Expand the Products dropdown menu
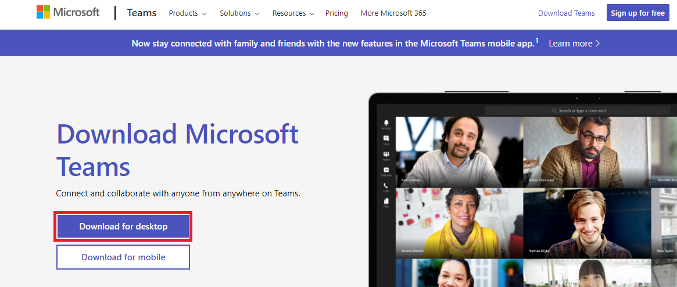 [188, 13]
